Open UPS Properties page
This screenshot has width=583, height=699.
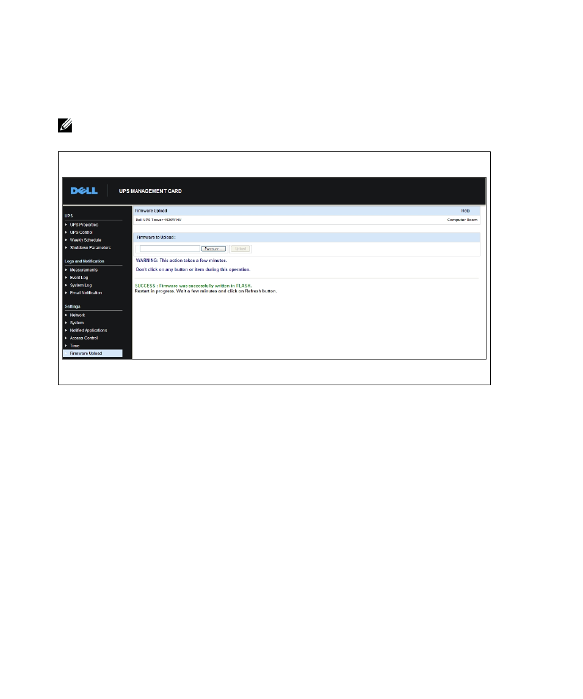click(84, 225)
